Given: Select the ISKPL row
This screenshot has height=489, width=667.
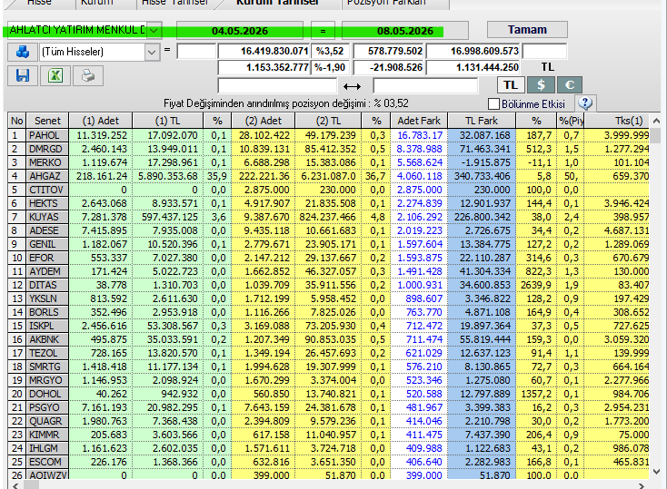Looking at the screenshot, I should point(328,326).
